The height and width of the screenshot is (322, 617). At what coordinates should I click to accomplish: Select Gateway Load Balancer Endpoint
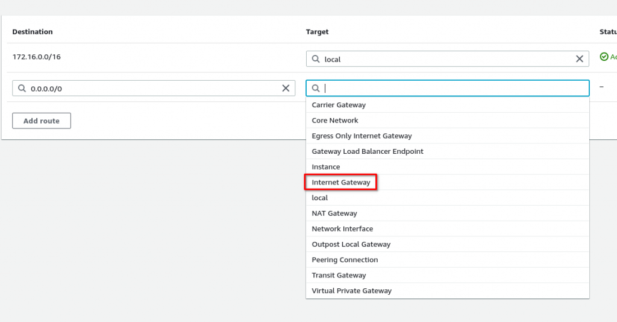coord(368,151)
